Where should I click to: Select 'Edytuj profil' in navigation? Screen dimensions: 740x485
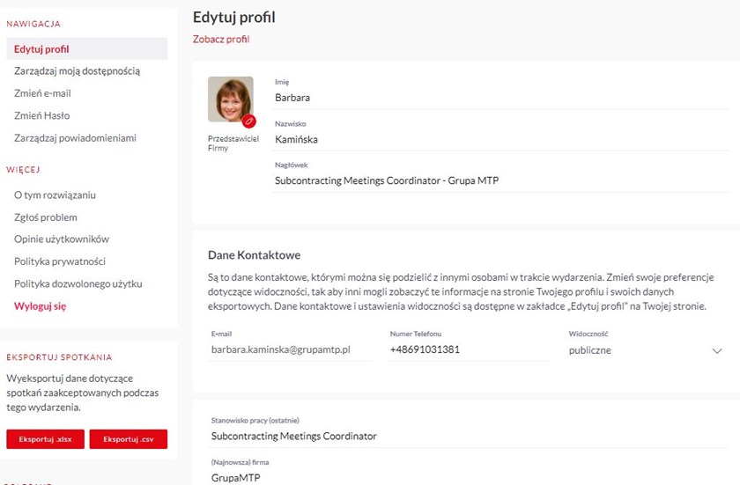click(41, 49)
